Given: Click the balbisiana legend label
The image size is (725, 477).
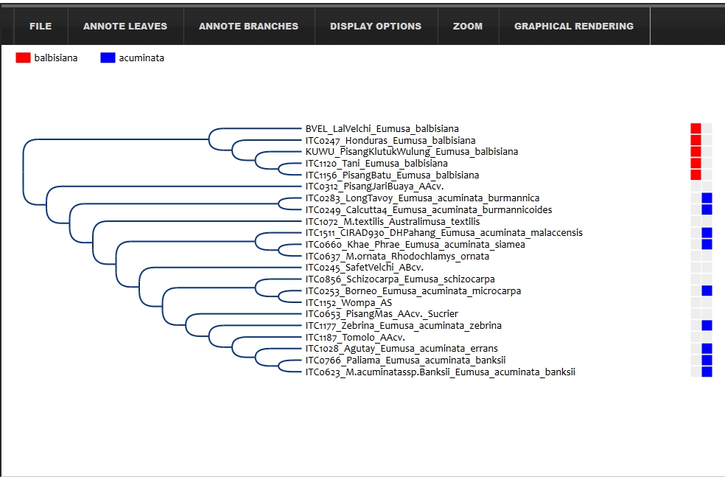Looking at the screenshot, I should click(56, 58).
